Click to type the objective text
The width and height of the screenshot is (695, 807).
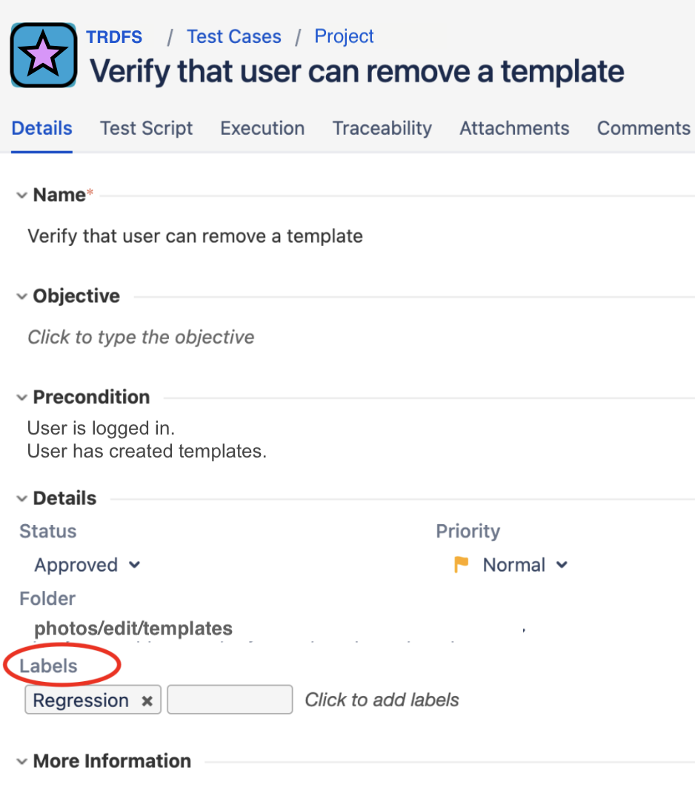point(141,337)
